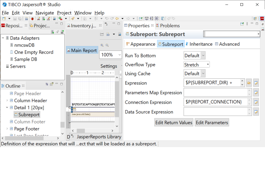This screenshot has height=180, width=265.
Task: Select the red Jaspersoft Report Design perspective icon
Action: [262, 18]
